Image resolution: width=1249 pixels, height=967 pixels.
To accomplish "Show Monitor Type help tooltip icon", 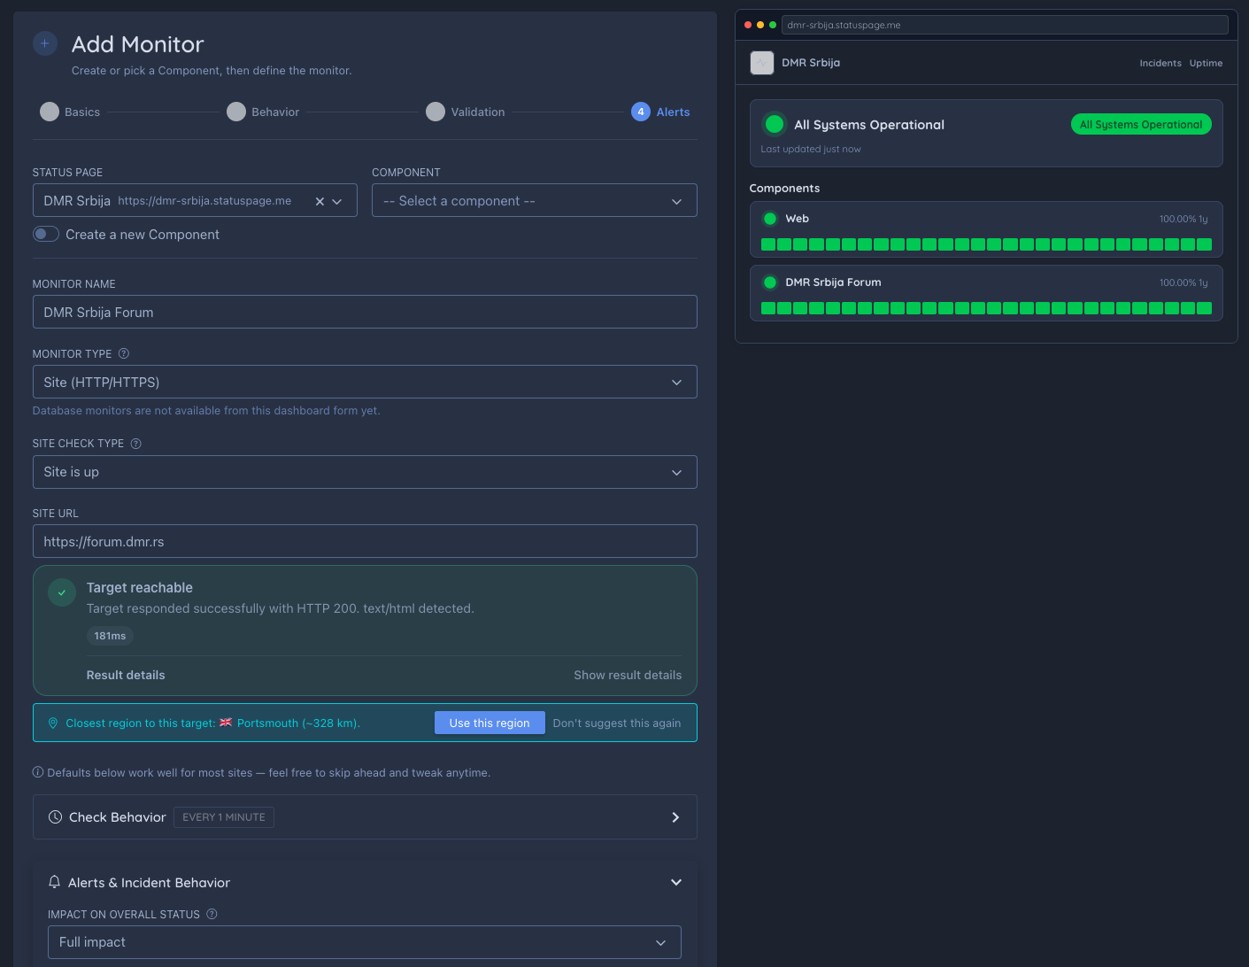I will pyautogui.click(x=124, y=353).
